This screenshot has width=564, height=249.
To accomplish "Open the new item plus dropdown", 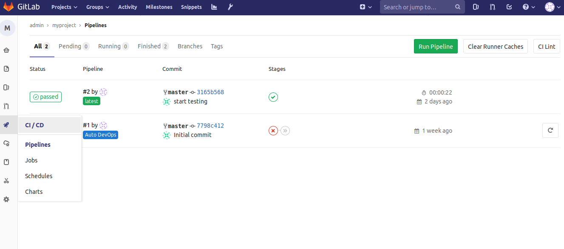I will pos(366,7).
